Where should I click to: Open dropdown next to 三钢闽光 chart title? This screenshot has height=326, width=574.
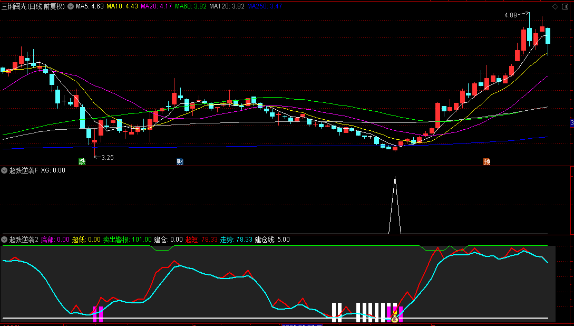coord(71,6)
